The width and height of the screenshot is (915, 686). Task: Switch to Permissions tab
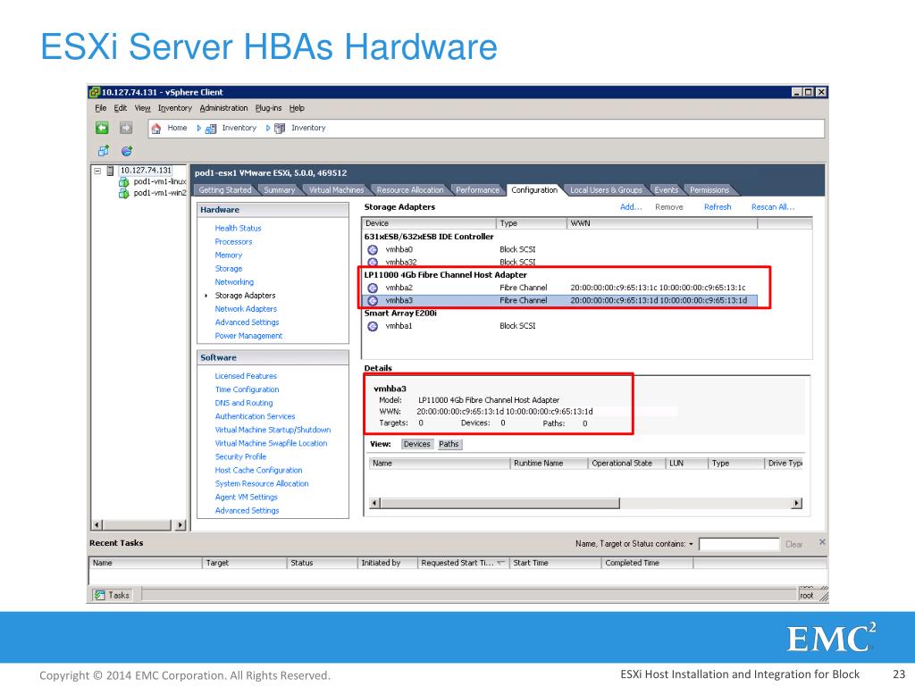[709, 190]
